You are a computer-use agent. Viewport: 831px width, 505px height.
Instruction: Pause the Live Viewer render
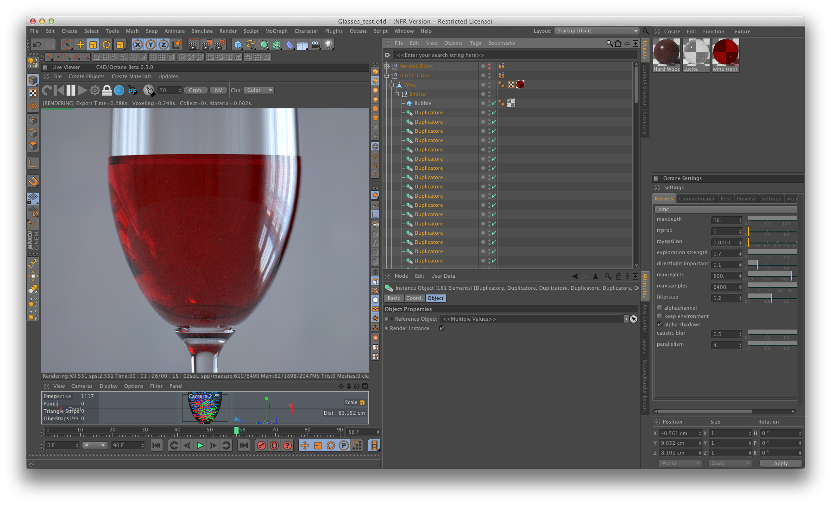(x=71, y=90)
